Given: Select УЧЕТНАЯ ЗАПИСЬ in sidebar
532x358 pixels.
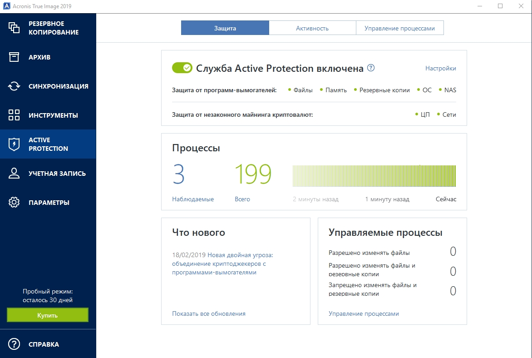Looking at the screenshot, I should tap(48, 173).
